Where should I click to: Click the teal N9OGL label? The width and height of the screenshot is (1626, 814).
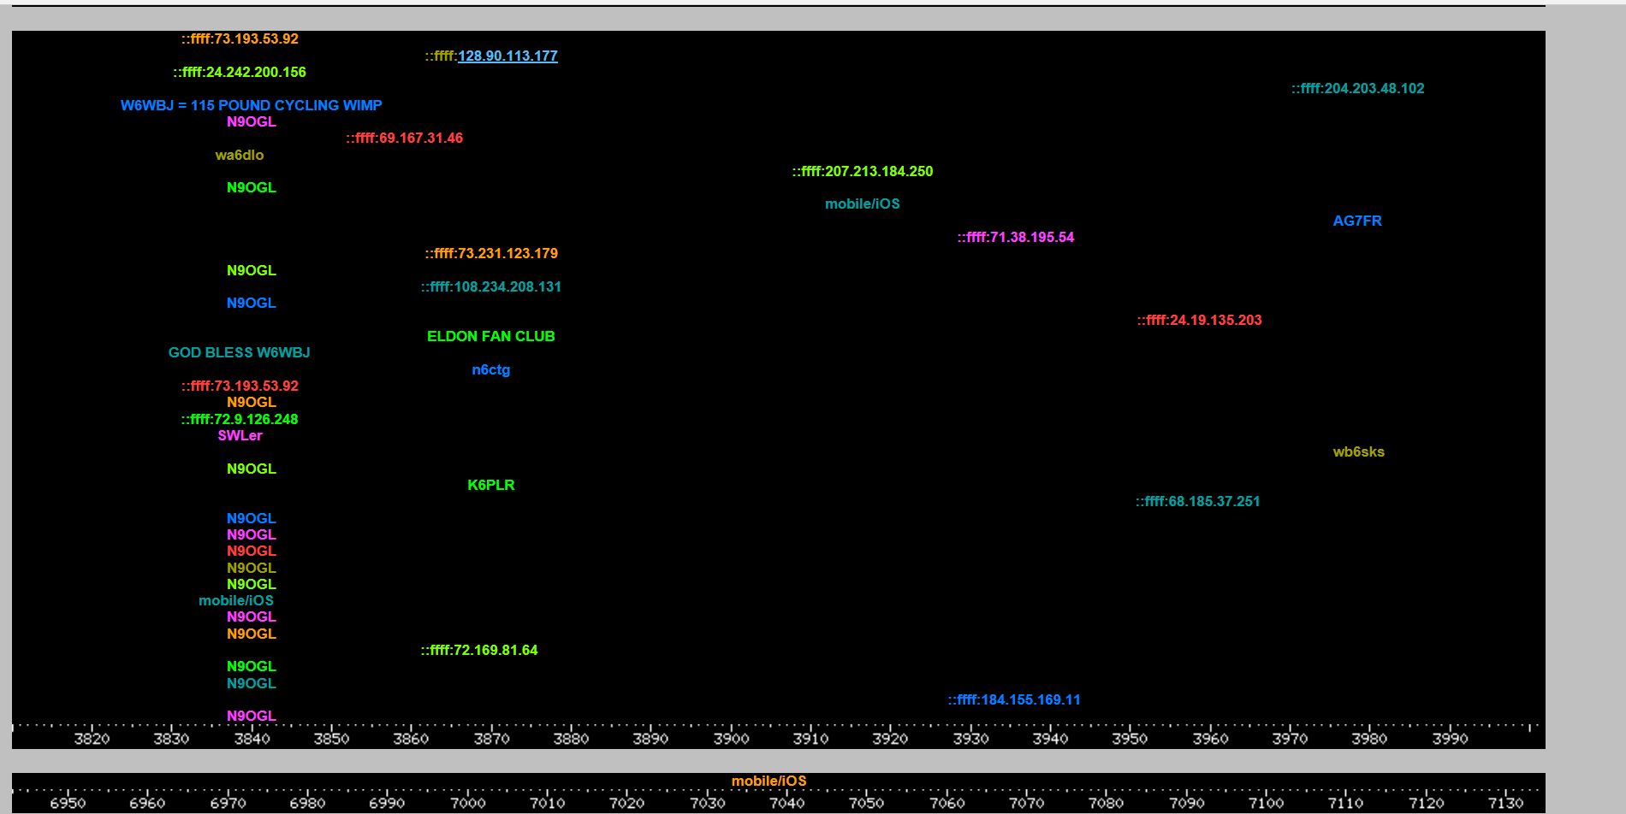click(252, 683)
